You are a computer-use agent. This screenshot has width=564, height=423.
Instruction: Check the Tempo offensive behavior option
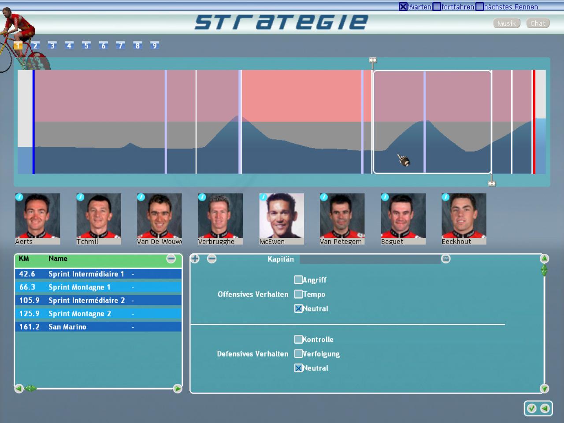tap(298, 294)
